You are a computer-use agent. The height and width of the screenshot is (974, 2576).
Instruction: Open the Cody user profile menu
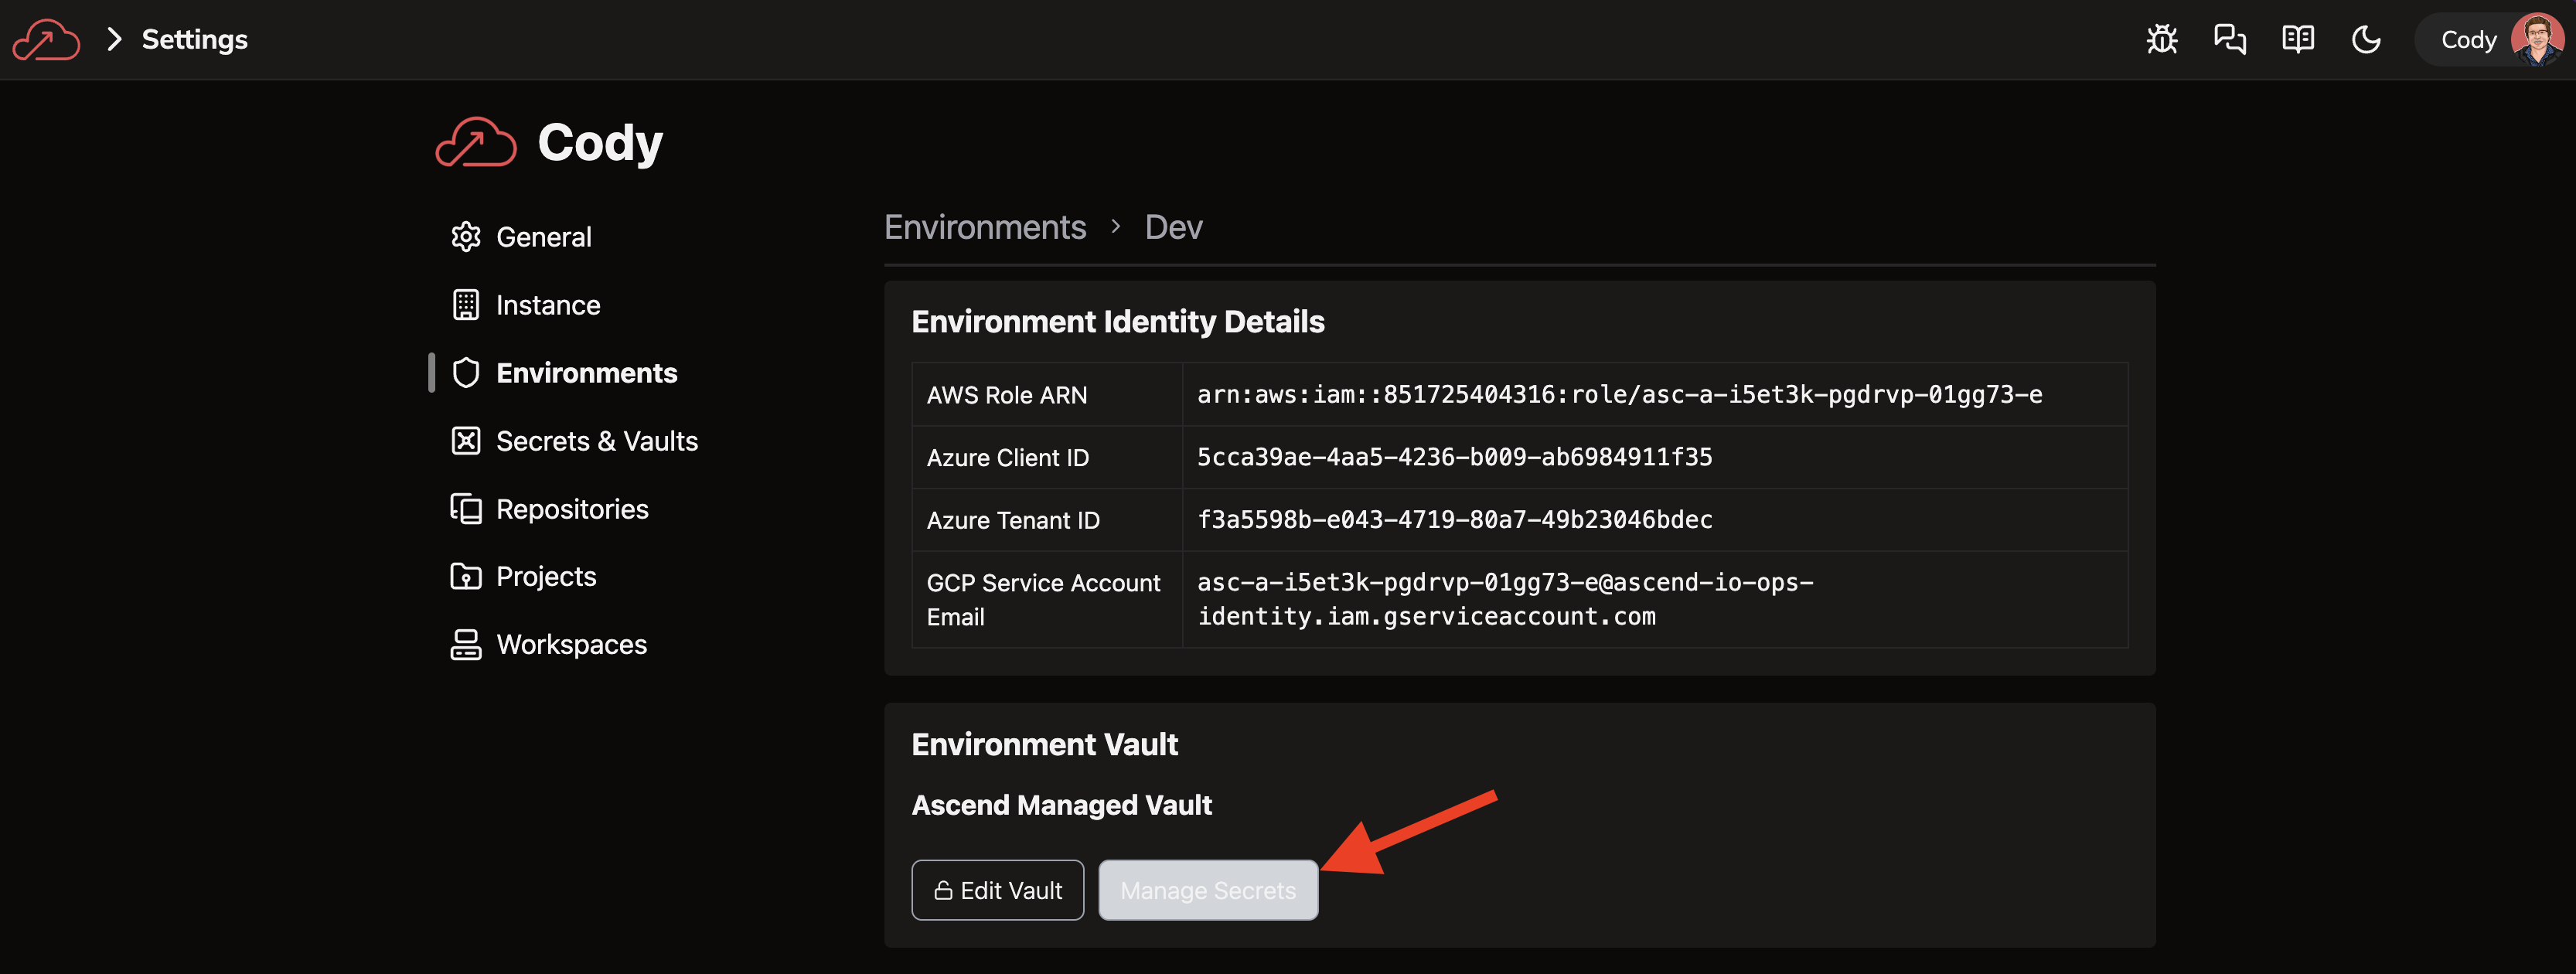coord(2491,40)
